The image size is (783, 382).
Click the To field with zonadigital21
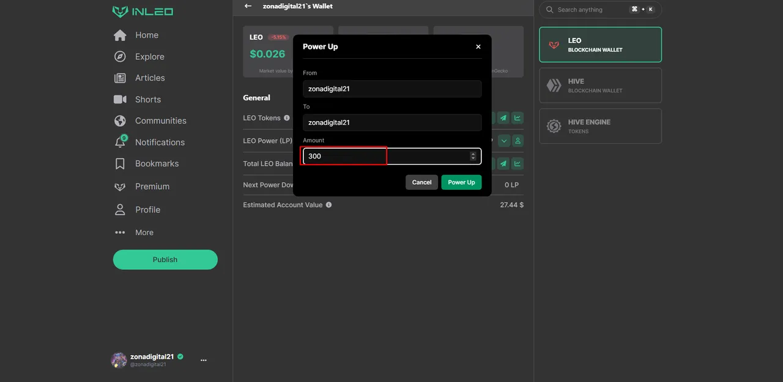pos(392,122)
